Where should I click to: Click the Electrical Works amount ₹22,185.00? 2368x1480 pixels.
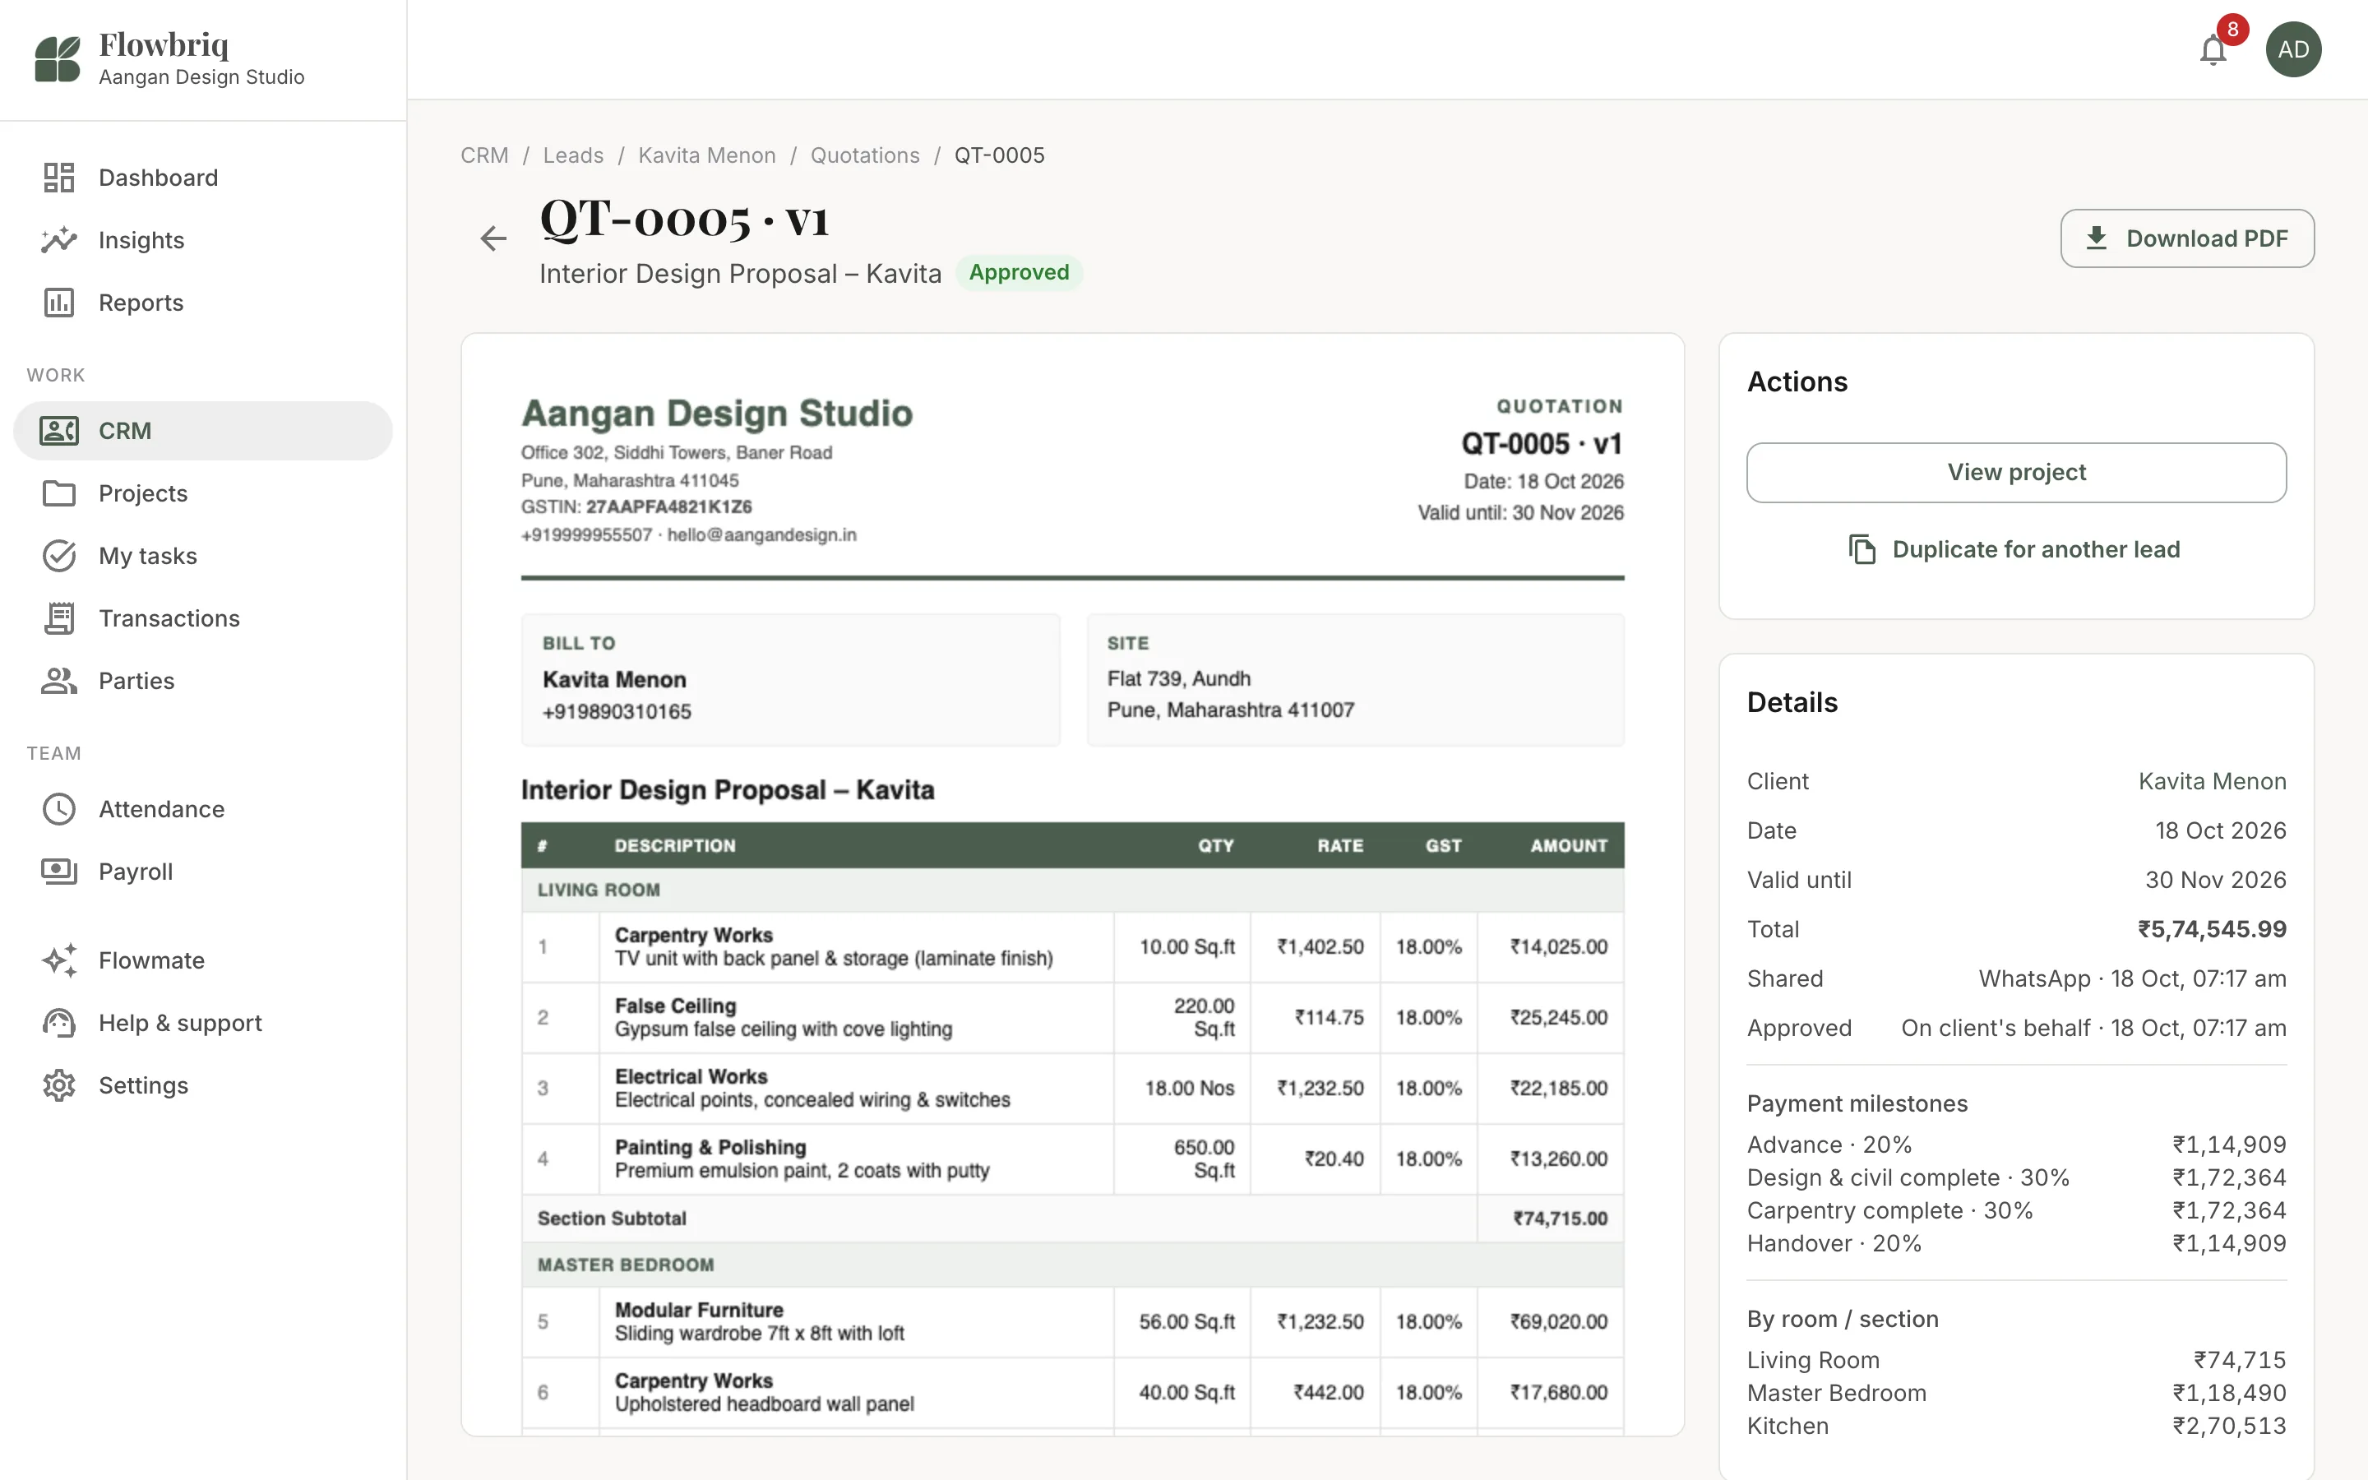pos(1558,1089)
